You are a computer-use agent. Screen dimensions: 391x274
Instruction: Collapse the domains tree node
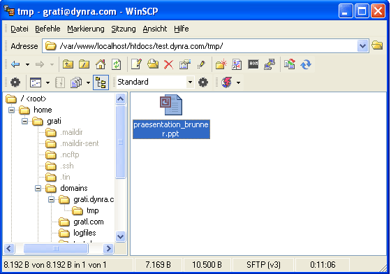(38, 188)
